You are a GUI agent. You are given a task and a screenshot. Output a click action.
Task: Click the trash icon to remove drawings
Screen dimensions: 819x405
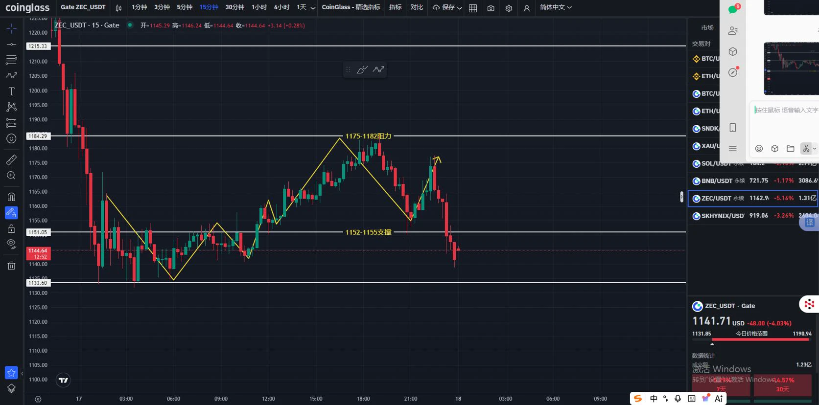click(11, 266)
